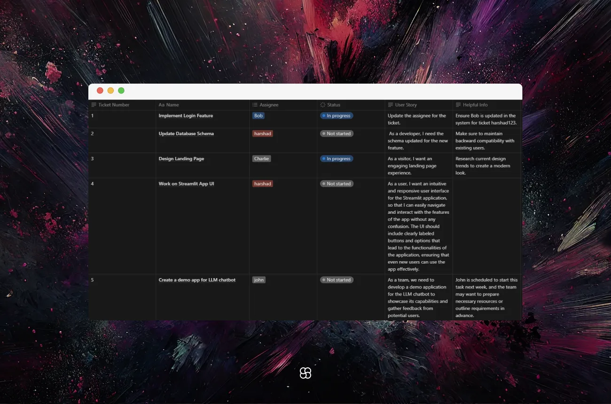Click 'As a visitor, I want an engaging' cell

click(x=419, y=165)
